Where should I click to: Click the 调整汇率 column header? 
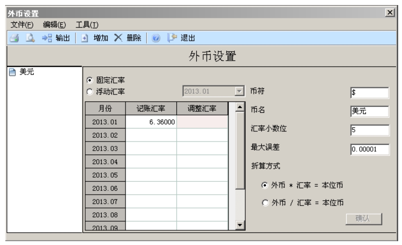tap(202, 109)
